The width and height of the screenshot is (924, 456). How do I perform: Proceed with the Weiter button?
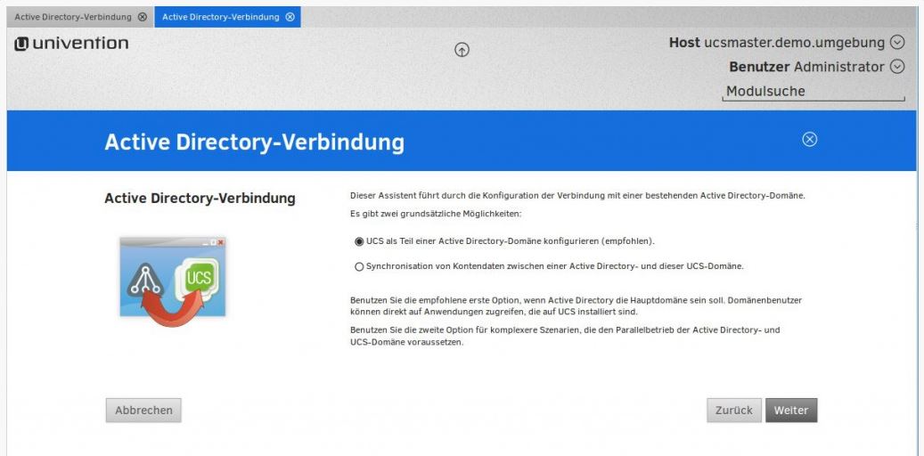point(791,411)
